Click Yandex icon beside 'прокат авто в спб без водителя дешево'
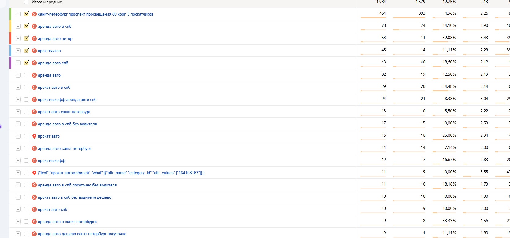Screen dimensions: 510x238 pyautogui.click(x=34, y=197)
